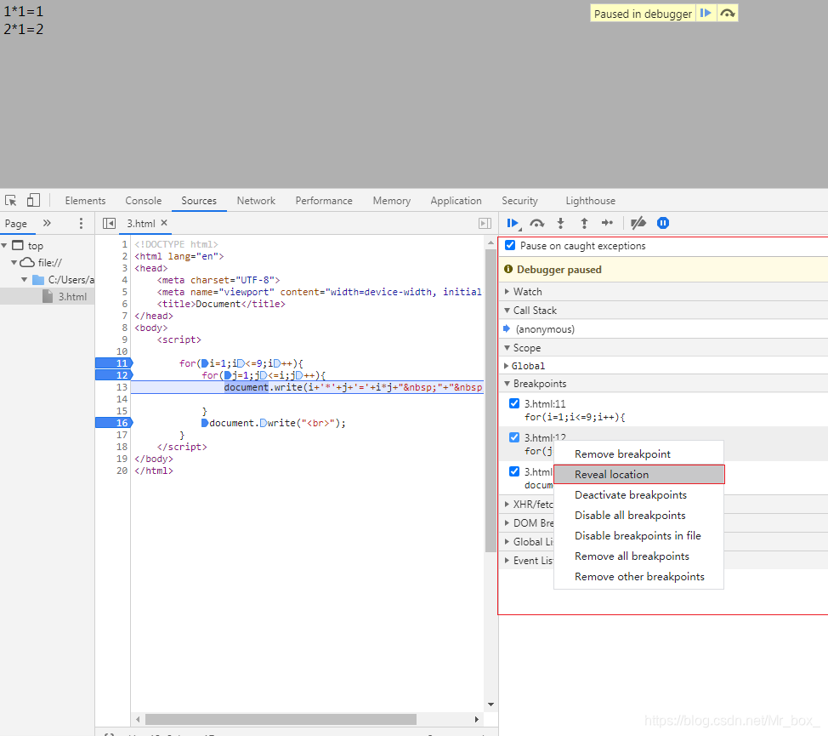
Task: Resume script from the paused overlay
Action: coord(706,14)
